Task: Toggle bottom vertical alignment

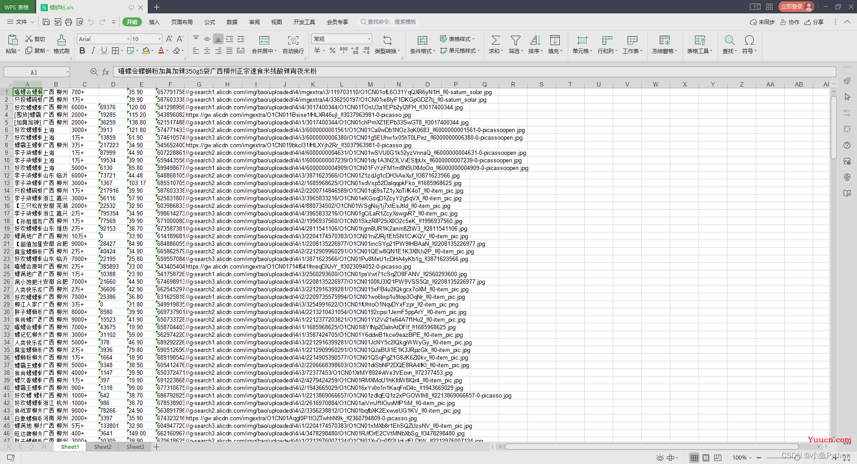Action: 218,39
